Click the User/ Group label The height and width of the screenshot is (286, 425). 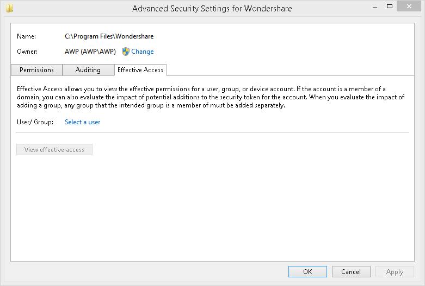35,122
